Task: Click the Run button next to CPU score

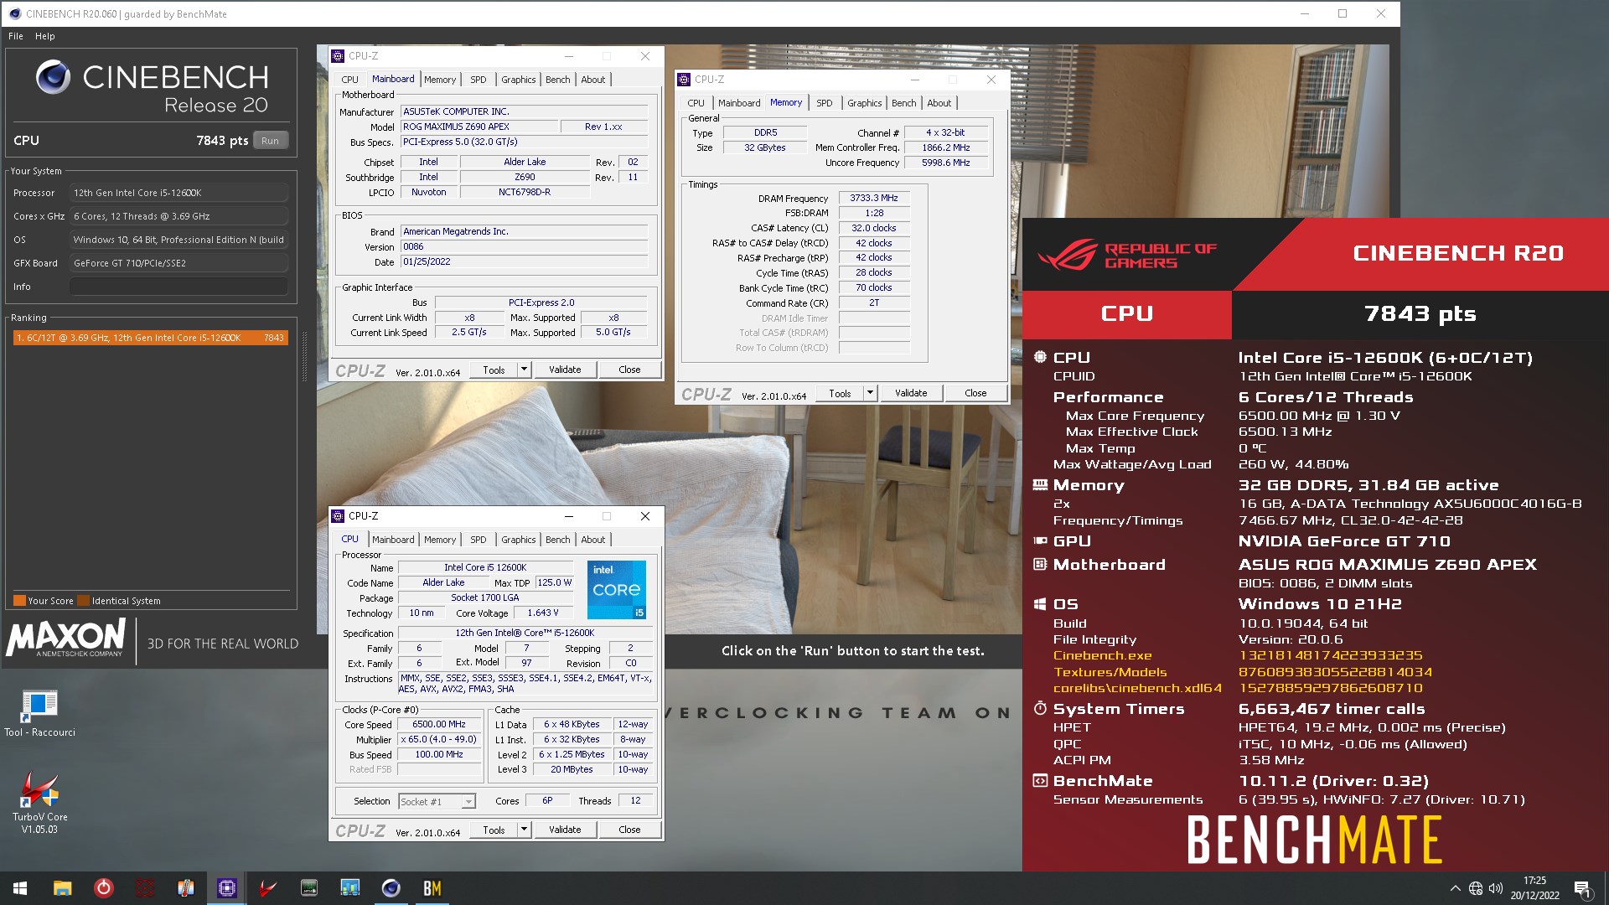Action: [x=270, y=141]
